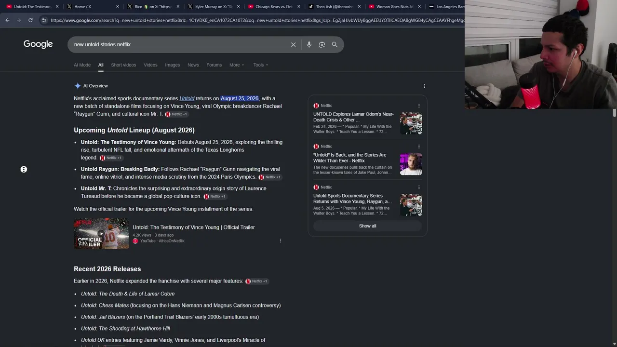
Task: Click the highlighted "August 25, 2026" date
Action: point(240,98)
